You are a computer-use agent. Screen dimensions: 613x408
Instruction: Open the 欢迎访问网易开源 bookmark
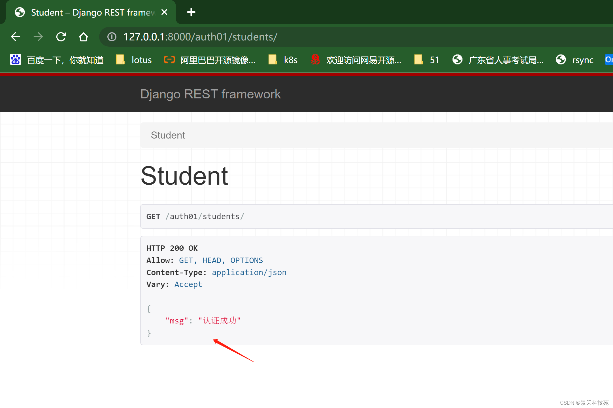[x=356, y=60]
